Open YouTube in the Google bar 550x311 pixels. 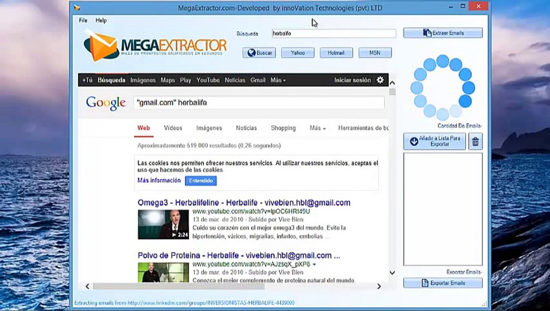(208, 80)
